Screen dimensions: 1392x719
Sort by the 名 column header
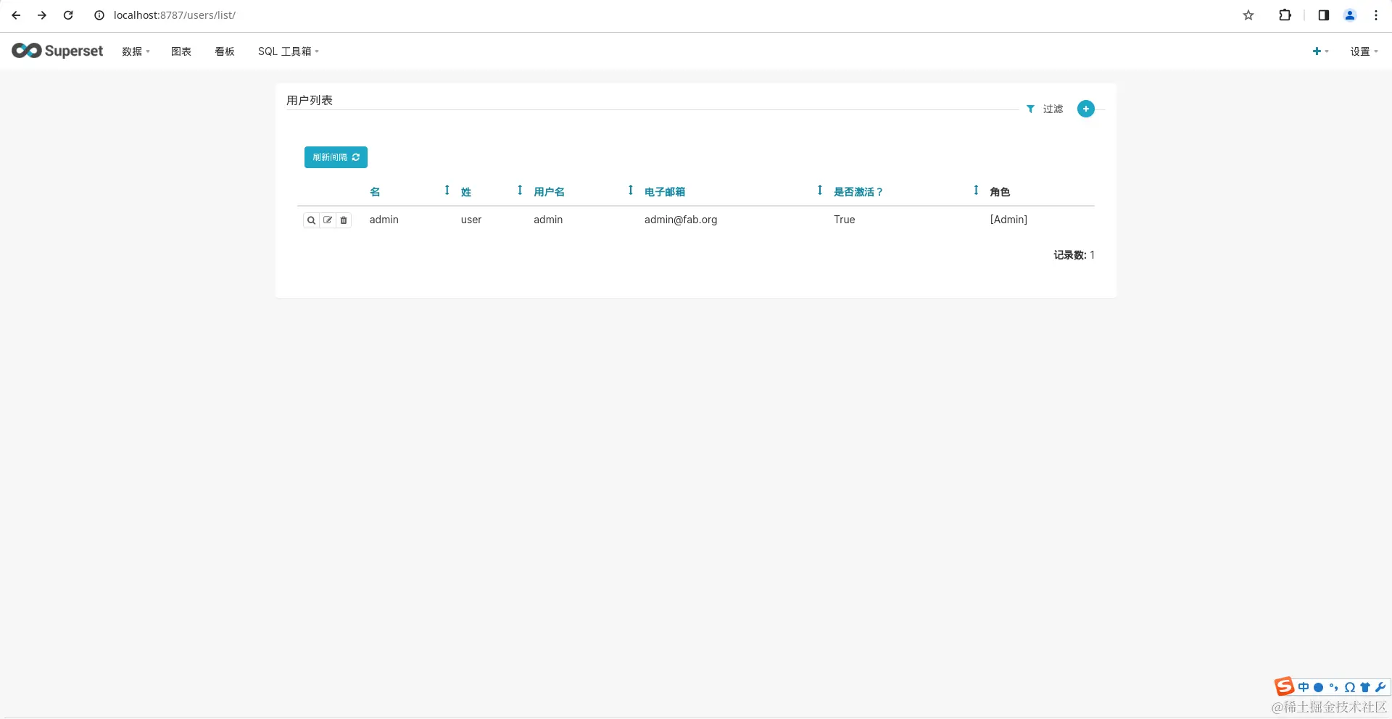pos(375,192)
